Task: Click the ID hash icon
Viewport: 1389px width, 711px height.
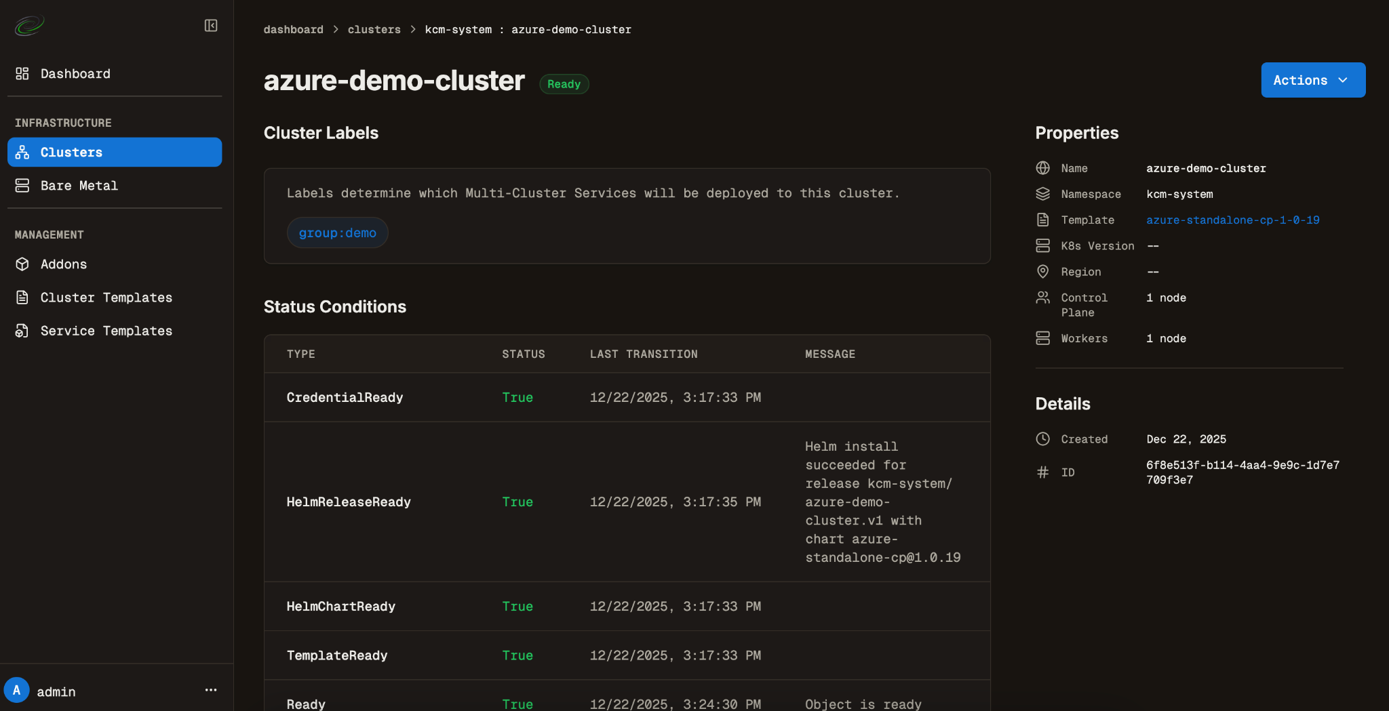Action: pos(1042,472)
